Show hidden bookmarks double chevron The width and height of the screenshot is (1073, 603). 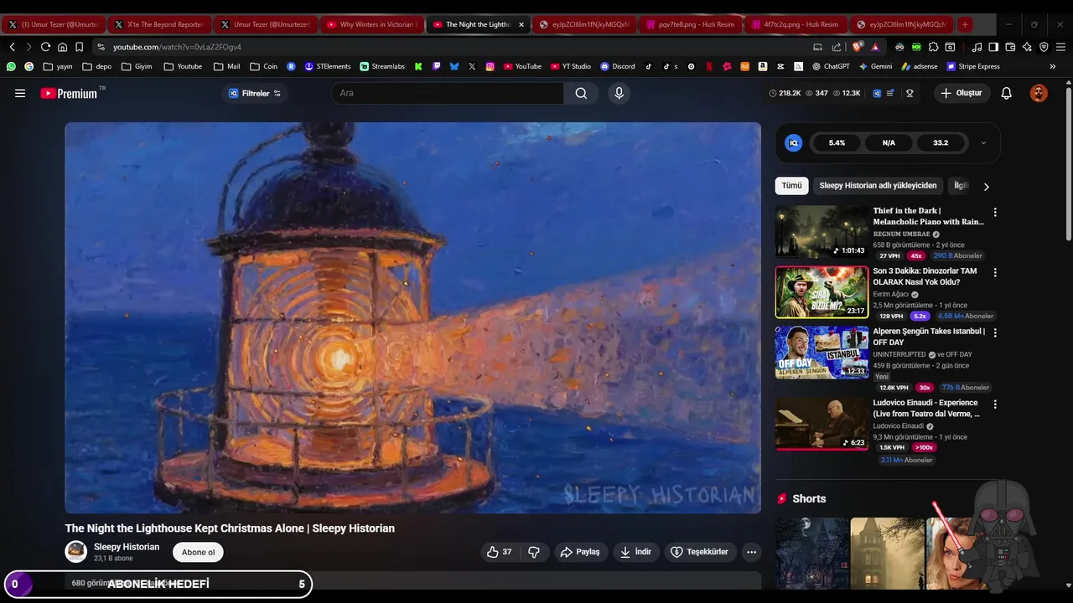1052,66
